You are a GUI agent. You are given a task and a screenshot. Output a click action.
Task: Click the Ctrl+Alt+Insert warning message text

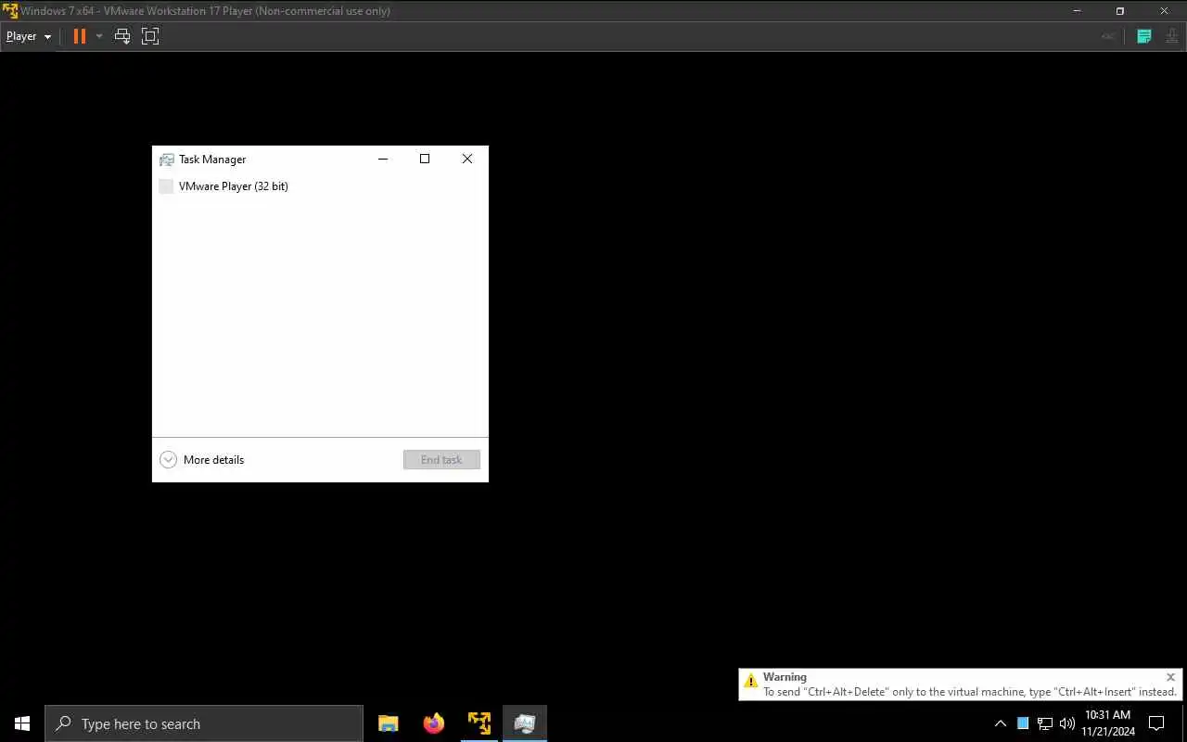point(970,692)
